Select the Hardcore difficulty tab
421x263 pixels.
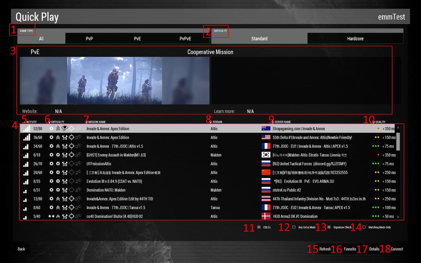[355, 39]
